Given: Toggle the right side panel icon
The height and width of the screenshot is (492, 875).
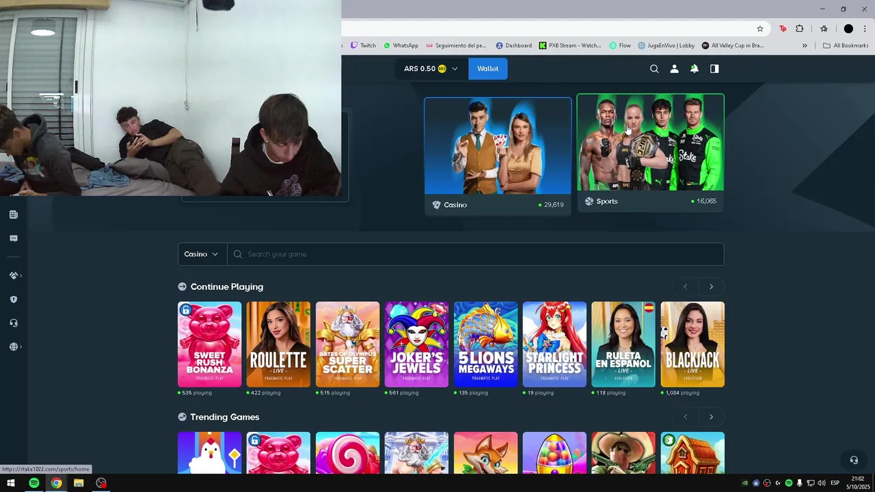Looking at the screenshot, I should pyautogui.click(x=714, y=68).
